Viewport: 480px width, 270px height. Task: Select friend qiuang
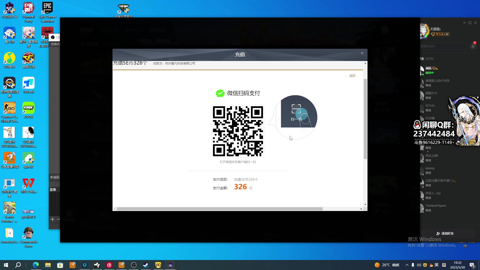click(x=447, y=170)
